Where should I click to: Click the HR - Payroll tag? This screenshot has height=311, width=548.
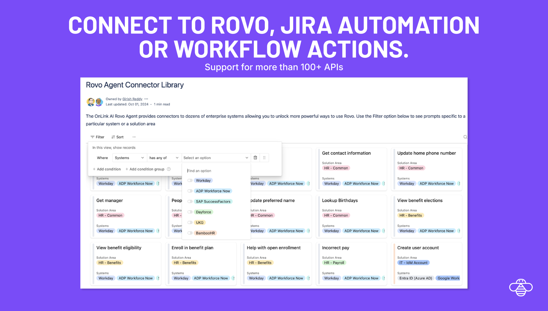(x=334, y=263)
